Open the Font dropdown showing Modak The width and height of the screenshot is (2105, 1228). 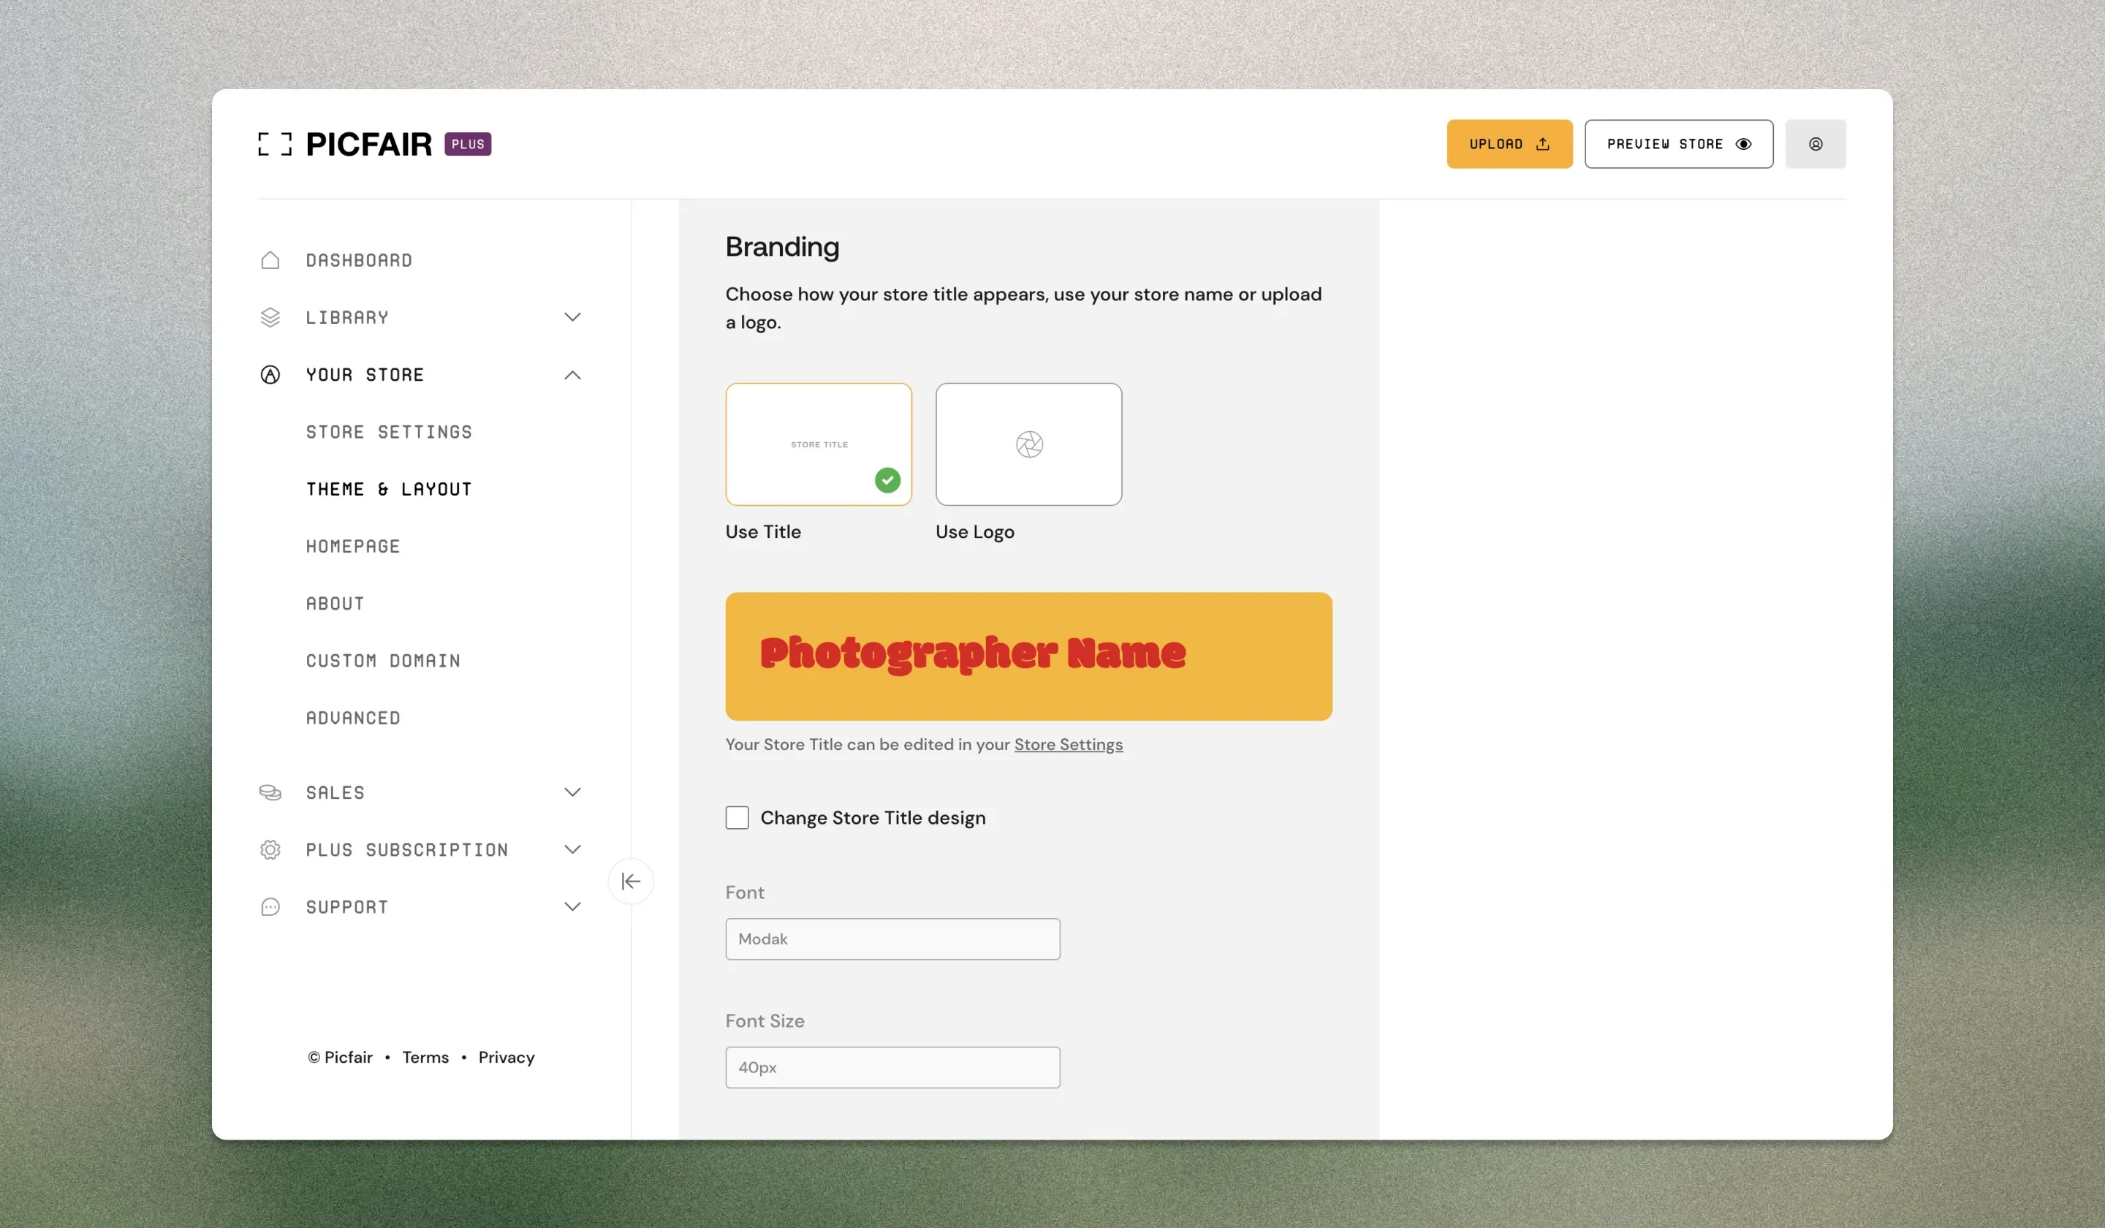point(892,939)
